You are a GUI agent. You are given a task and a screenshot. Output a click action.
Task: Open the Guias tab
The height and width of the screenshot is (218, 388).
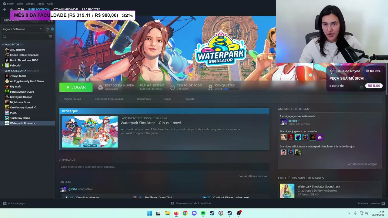(x=168, y=99)
